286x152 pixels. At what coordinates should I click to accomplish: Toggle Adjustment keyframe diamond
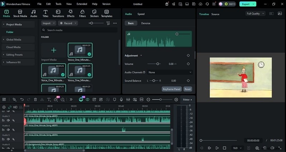pos(188,55)
